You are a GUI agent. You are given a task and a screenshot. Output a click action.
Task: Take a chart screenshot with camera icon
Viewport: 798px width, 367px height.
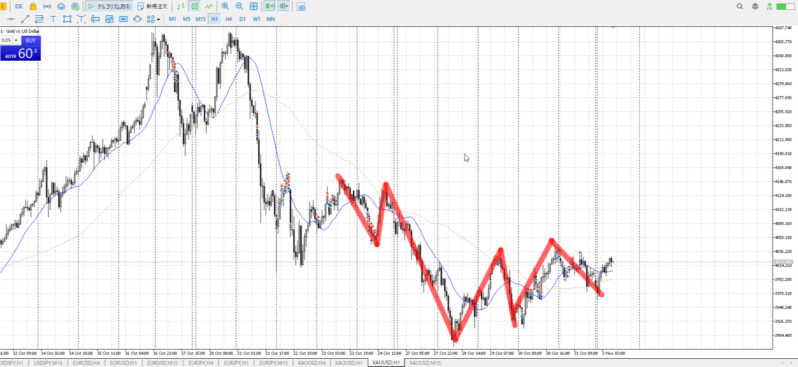coord(301,7)
